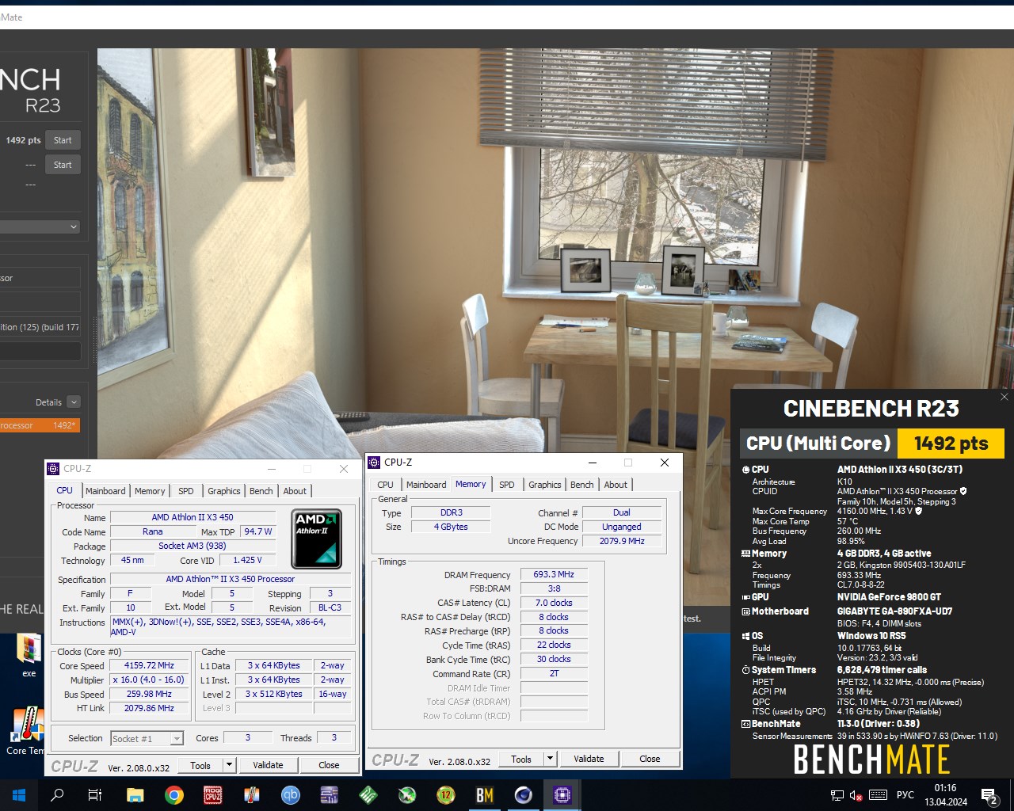1014x811 pixels.
Task: Expand the Details chevron in Cinebench
Action: 74,402
